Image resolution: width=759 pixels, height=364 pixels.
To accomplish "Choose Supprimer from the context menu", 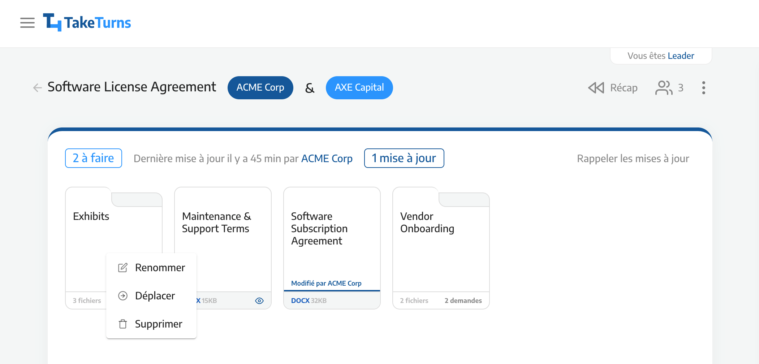I will (151, 324).
